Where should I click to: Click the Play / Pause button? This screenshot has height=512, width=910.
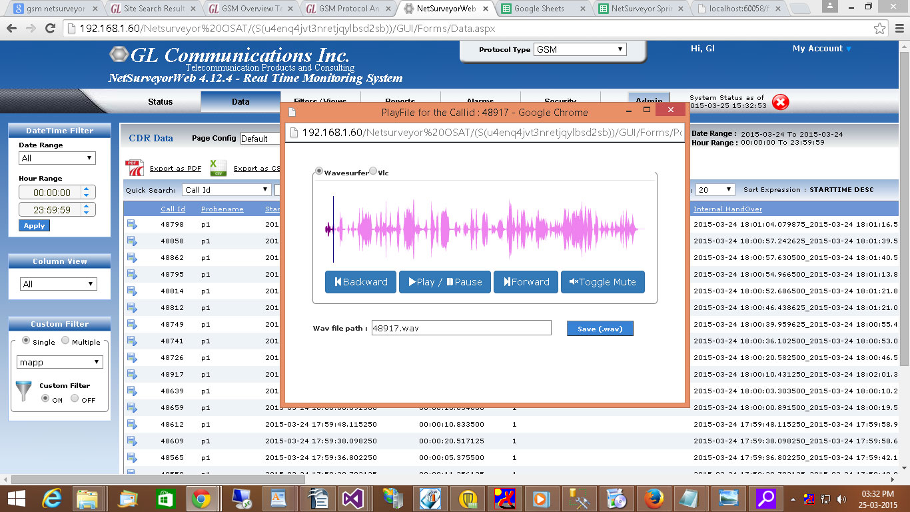445,282
